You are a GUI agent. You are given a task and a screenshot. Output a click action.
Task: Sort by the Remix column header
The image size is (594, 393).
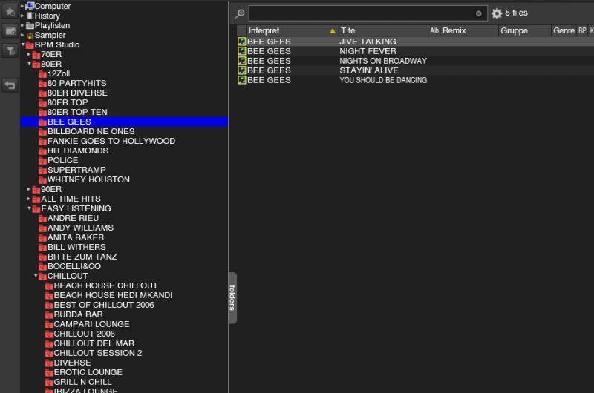point(469,30)
